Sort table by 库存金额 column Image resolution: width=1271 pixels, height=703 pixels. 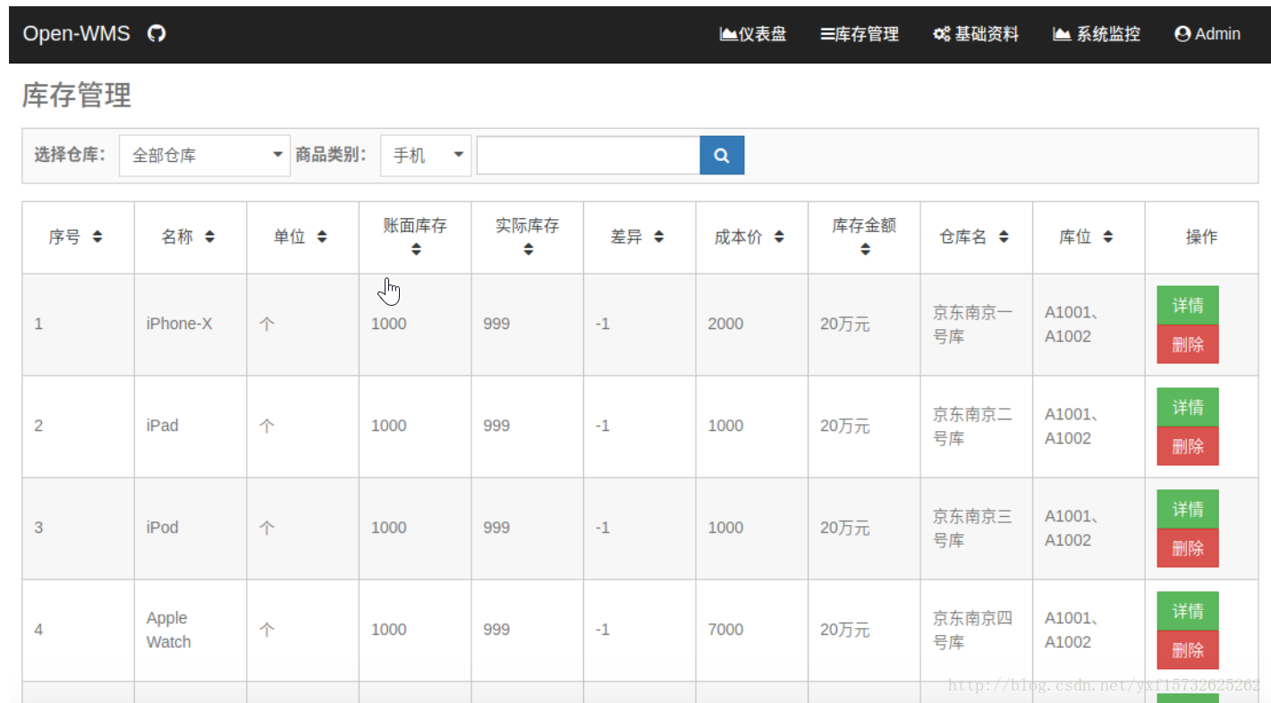[865, 250]
